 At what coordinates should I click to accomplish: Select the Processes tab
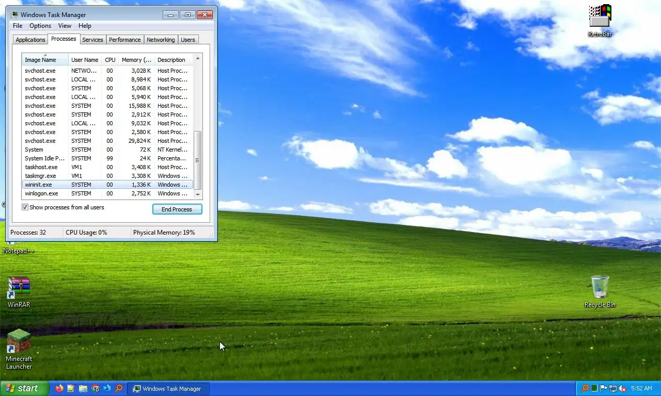point(64,39)
